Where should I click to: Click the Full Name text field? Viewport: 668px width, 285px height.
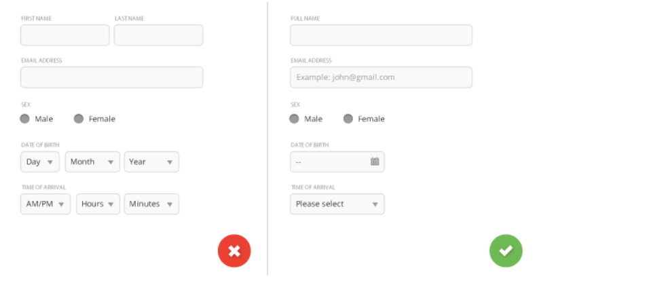[x=382, y=35]
